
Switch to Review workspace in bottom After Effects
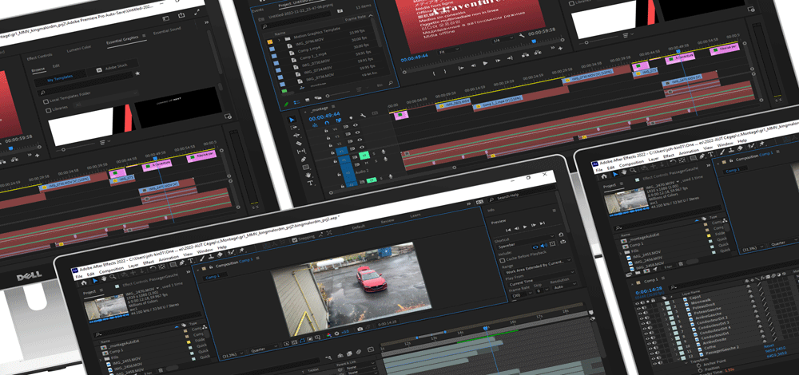click(388, 221)
